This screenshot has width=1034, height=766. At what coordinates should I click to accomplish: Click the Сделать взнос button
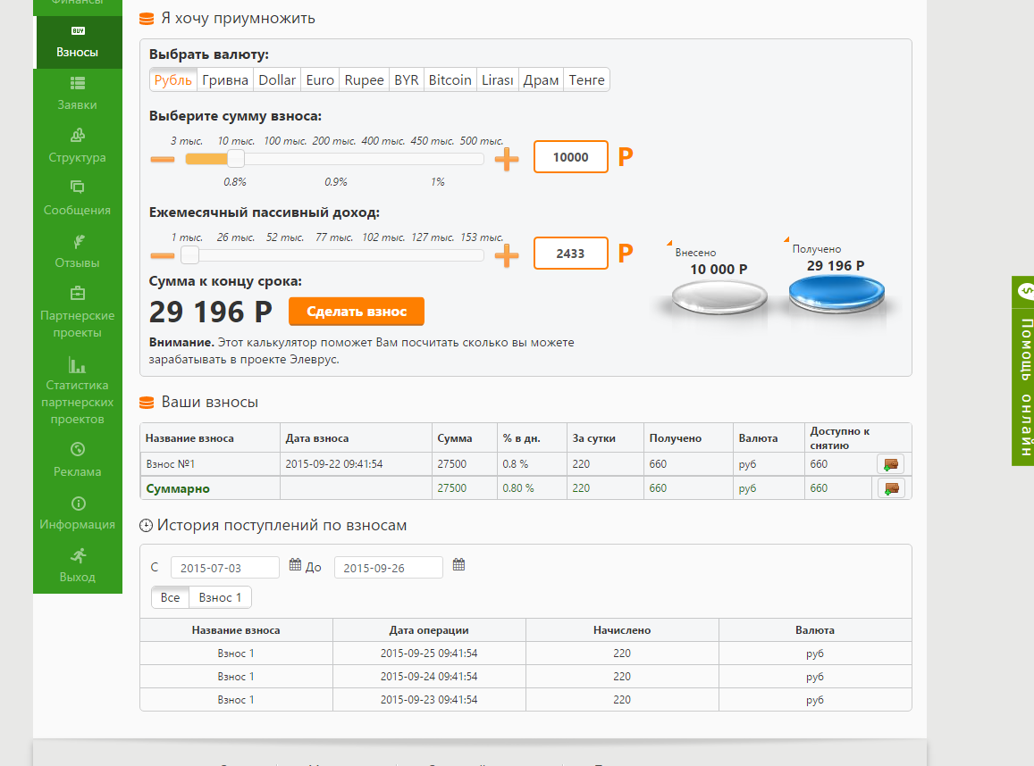tap(356, 312)
